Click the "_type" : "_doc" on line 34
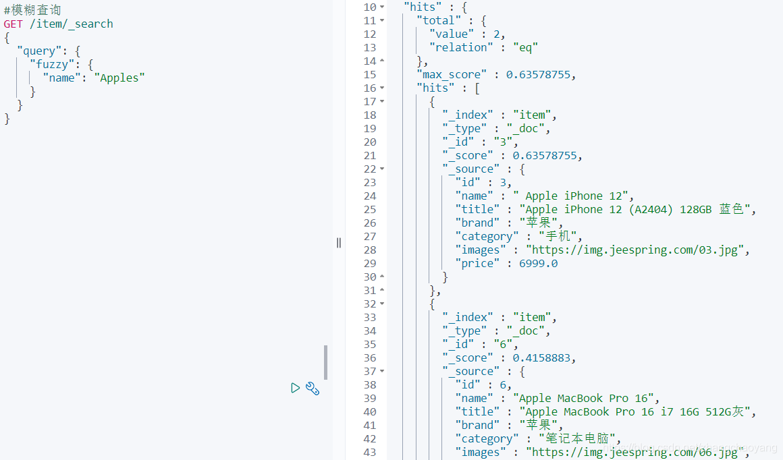The height and width of the screenshot is (460, 783). pyautogui.click(x=496, y=331)
